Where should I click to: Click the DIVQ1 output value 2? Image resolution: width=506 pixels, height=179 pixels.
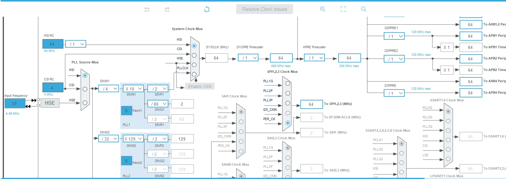pyautogui.click(x=182, y=104)
